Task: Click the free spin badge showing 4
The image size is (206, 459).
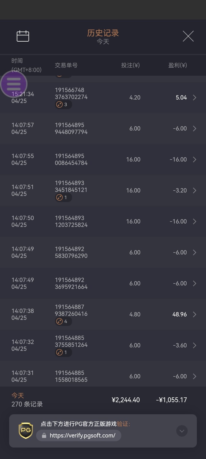Action: (x=63, y=321)
